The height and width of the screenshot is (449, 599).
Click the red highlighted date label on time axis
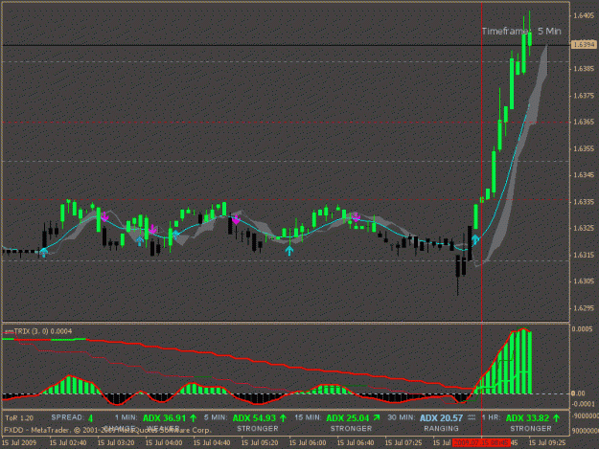point(481,443)
